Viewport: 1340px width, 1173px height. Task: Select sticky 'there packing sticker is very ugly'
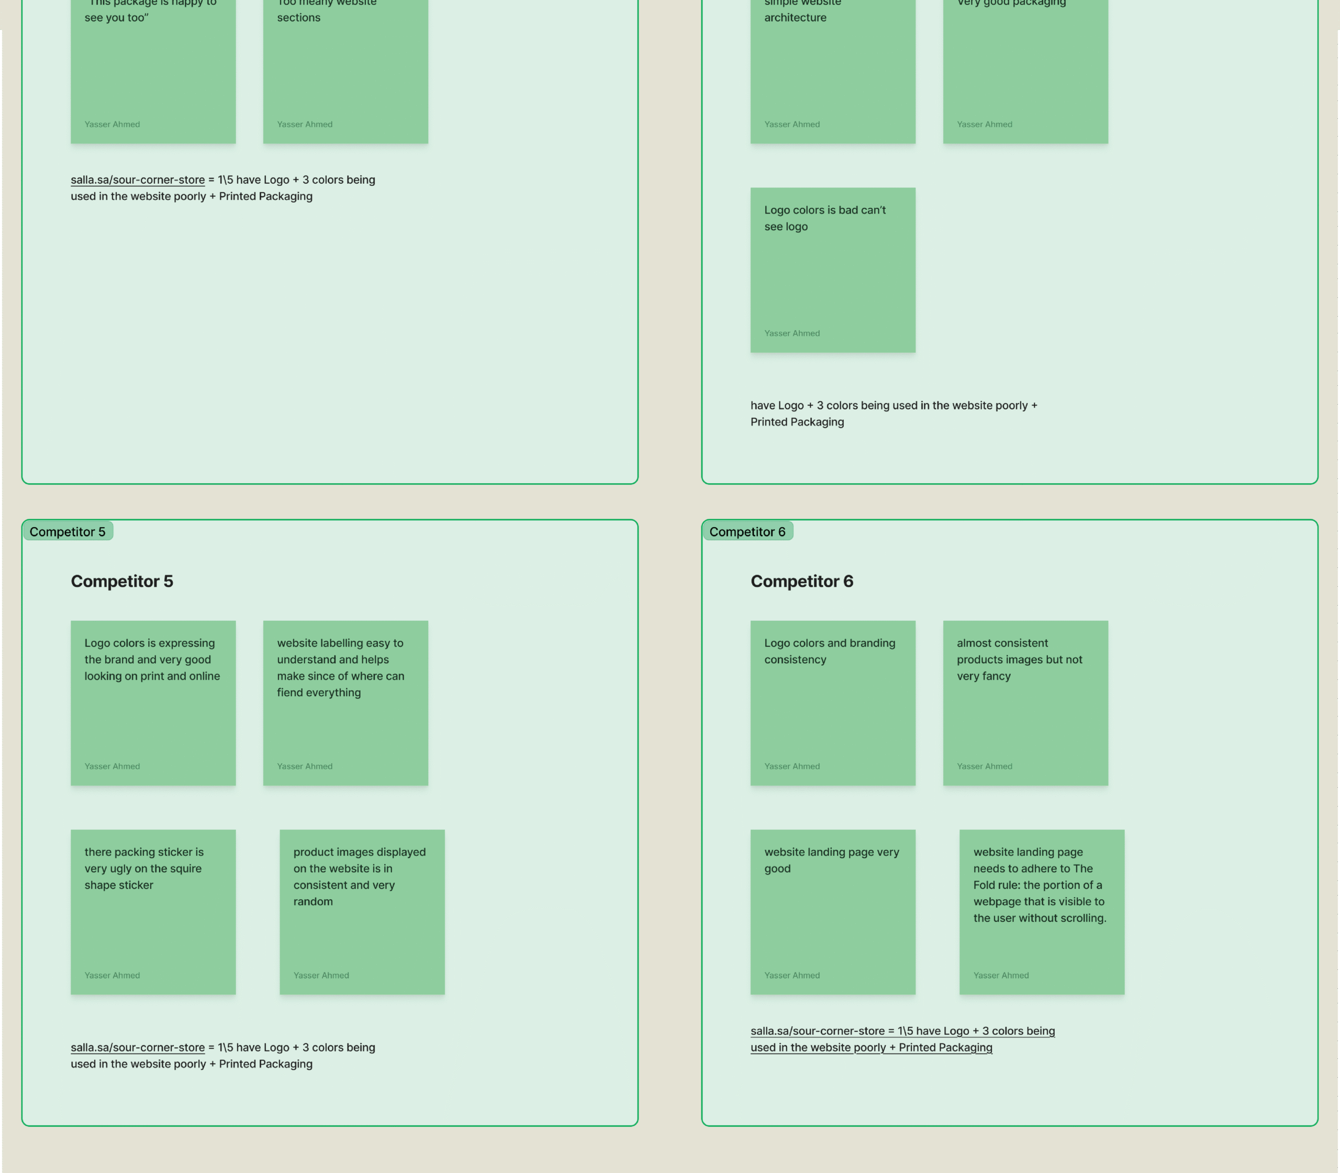tap(152, 912)
